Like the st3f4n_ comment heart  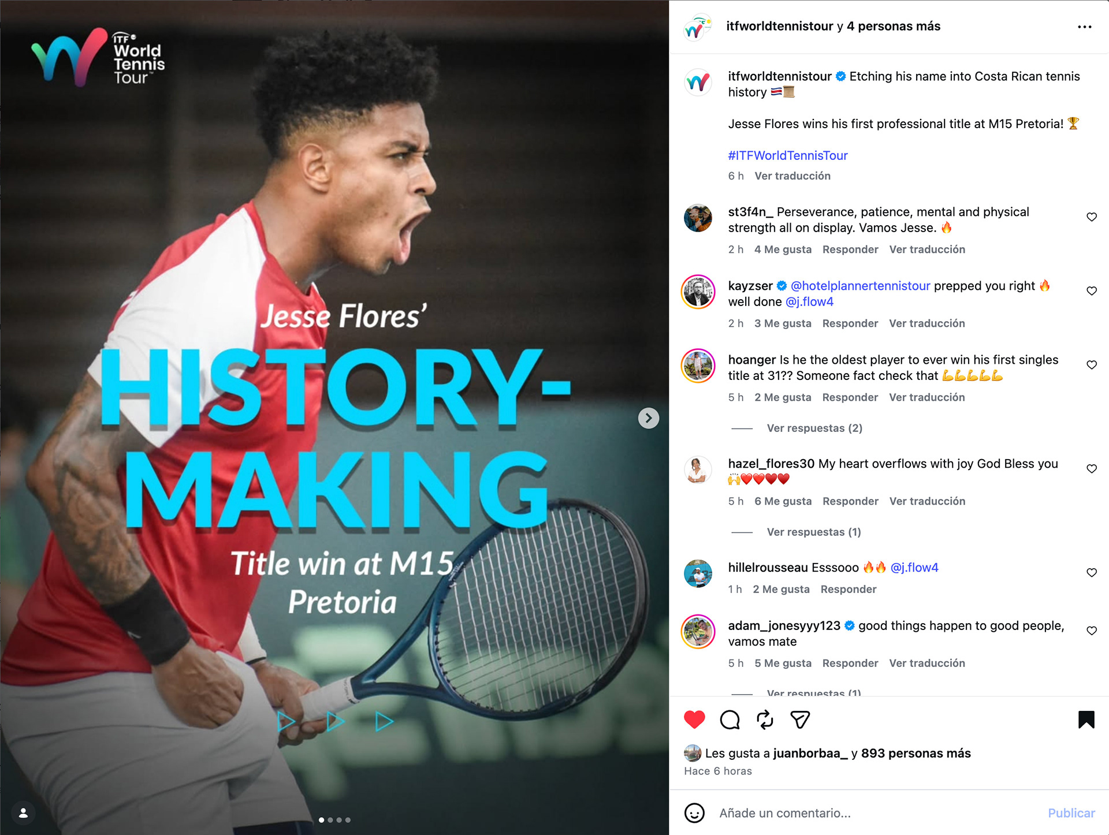[1091, 217]
